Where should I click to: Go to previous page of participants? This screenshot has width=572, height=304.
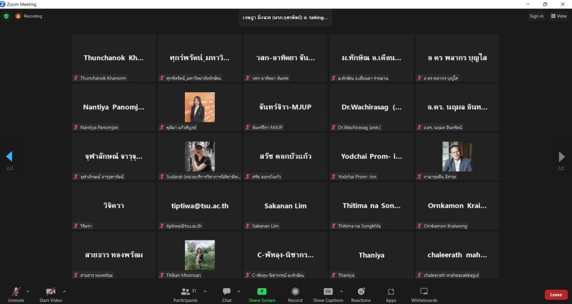[9, 156]
